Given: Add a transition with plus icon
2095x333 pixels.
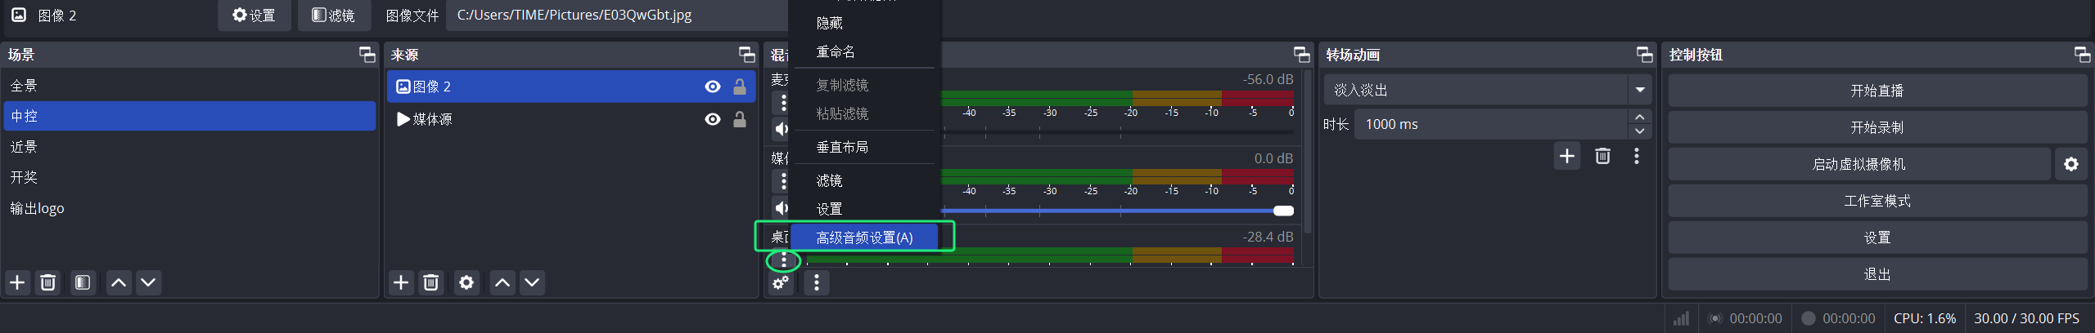Looking at the screenshot, I should pyautogui.click(x=1567, y=156).
